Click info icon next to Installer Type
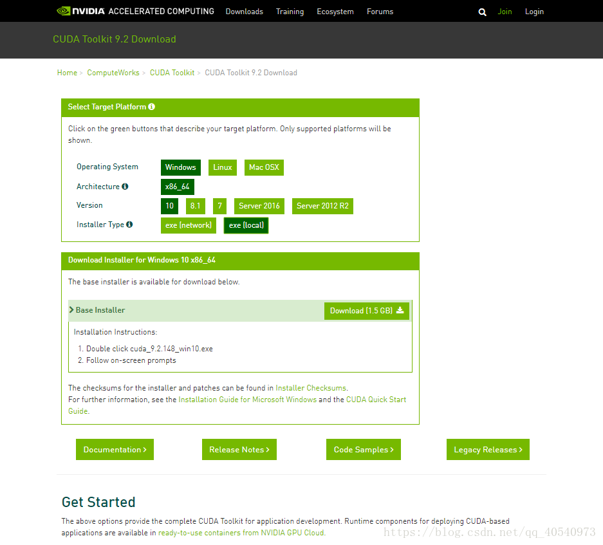603x545 pixels. [x=129, y=224]
